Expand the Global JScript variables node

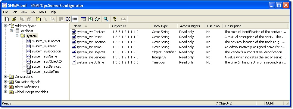[6, 92]
